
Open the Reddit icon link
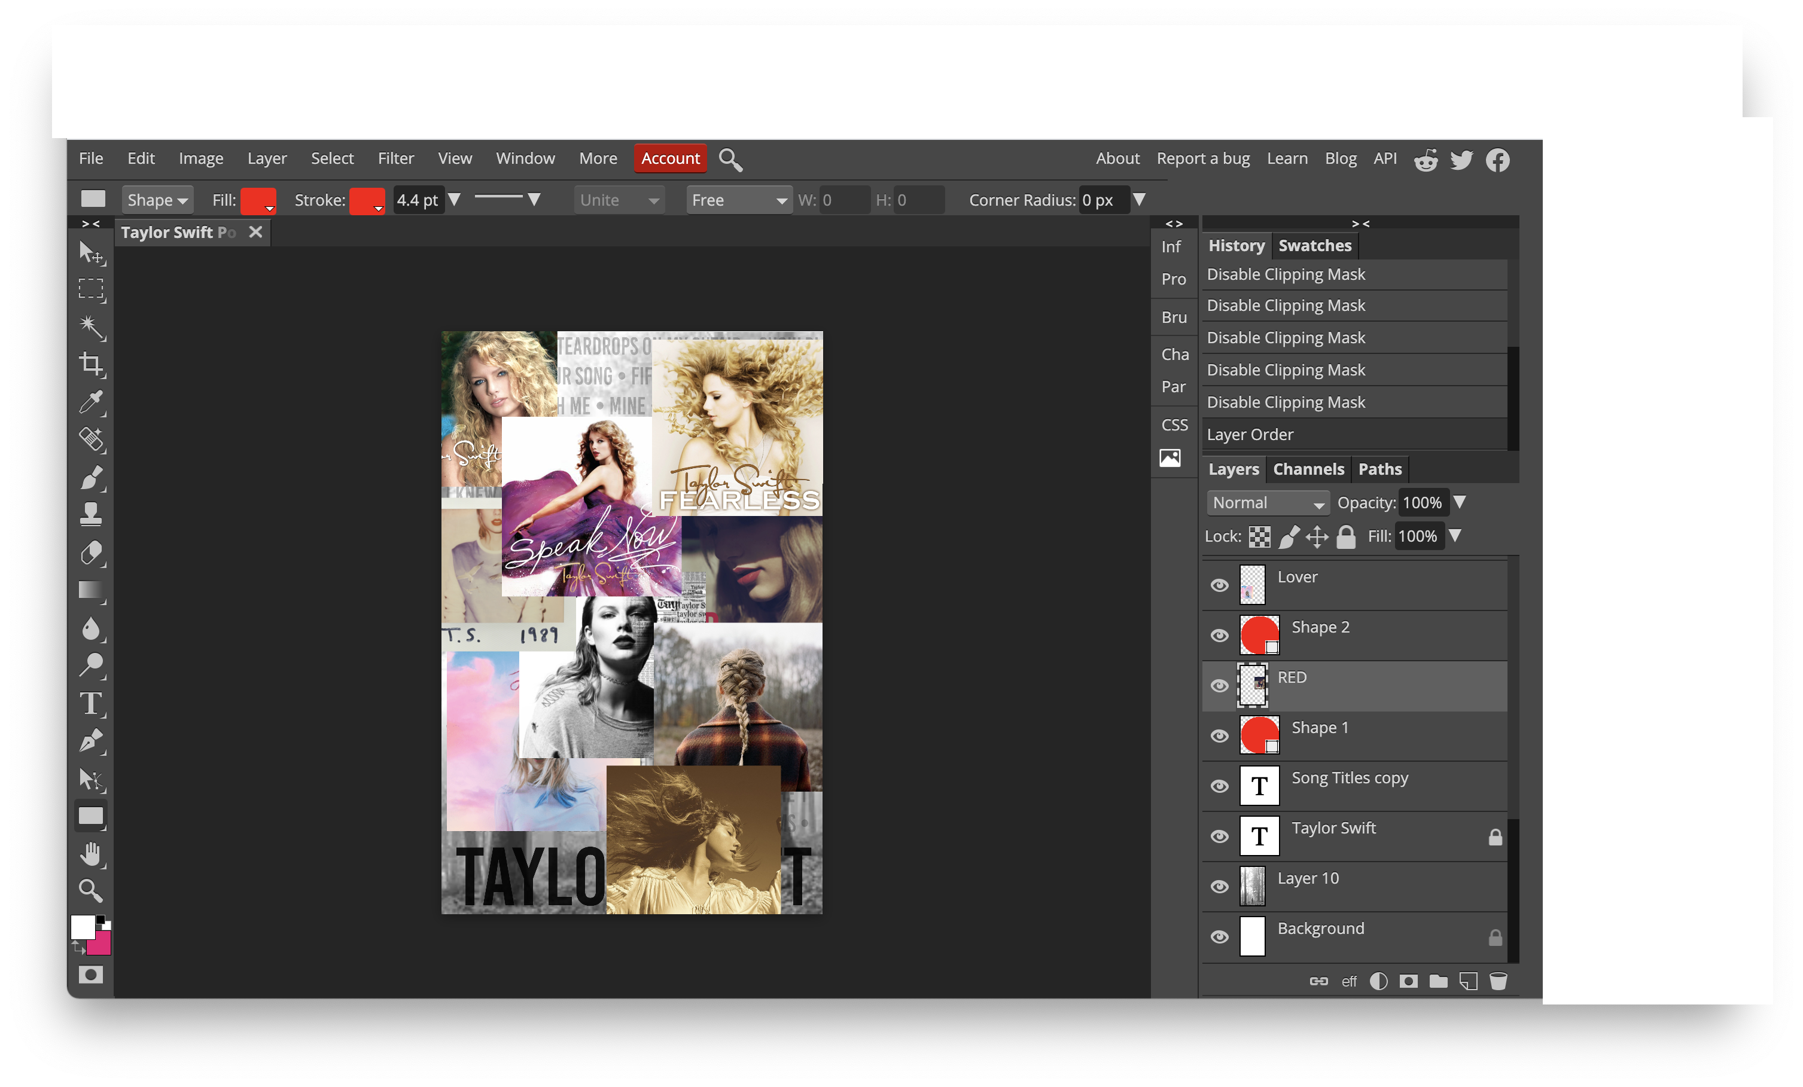tap(1426, 160)
